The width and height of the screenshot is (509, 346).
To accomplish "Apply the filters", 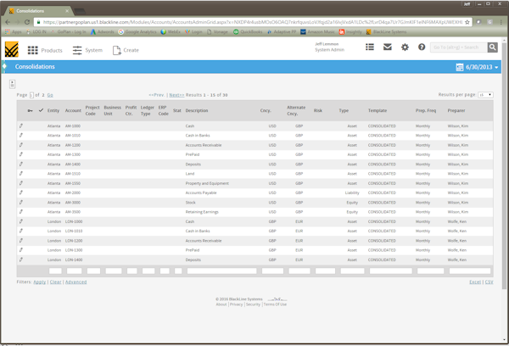I will (x=40, y=282).
